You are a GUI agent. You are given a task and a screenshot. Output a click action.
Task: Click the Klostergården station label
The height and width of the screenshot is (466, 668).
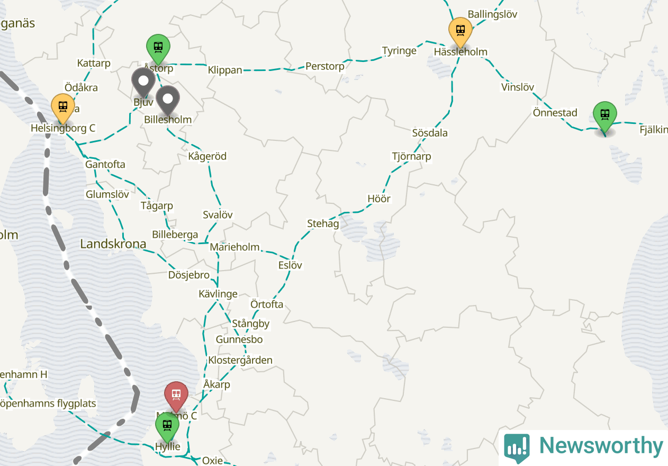(x=240, y=361)
